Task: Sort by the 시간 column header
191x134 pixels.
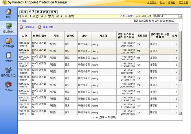Action: (x=25, y=36)
